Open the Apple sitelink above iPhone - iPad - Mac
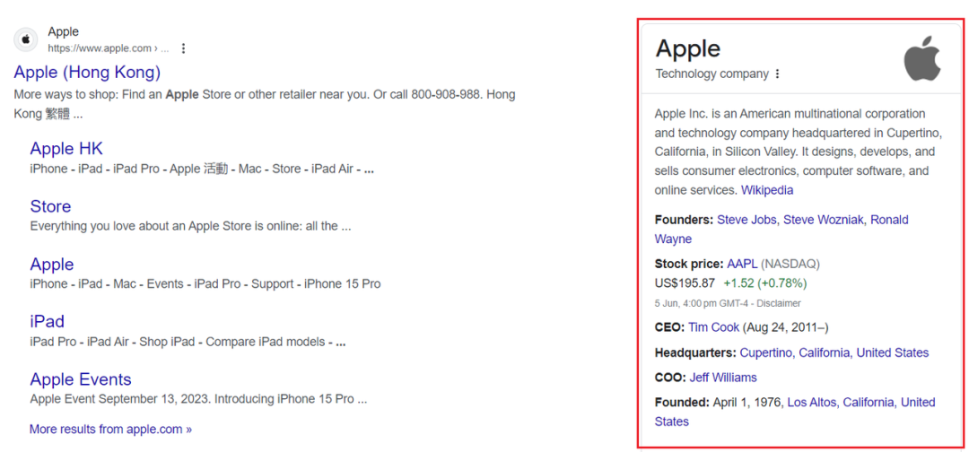The width and height of the screenshot is (969, 452). tap(52, 265)
